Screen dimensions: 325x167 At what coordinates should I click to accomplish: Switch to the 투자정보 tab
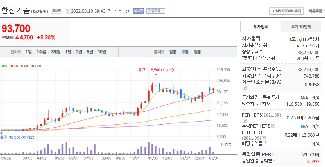coord(261,27)
